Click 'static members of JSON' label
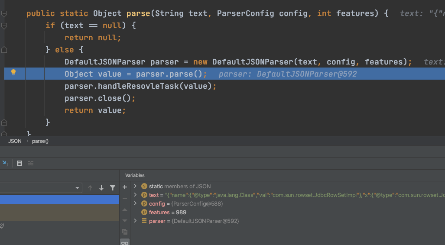 pyautogui.click(x=180, y=186)
